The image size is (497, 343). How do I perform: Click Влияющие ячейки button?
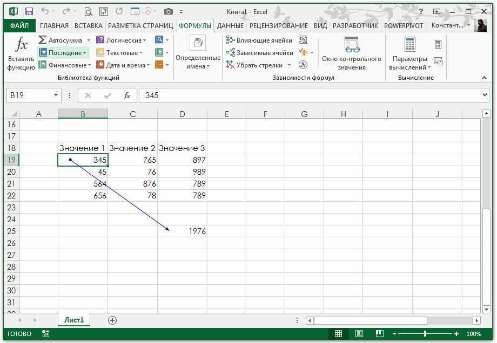click(259, 40)
